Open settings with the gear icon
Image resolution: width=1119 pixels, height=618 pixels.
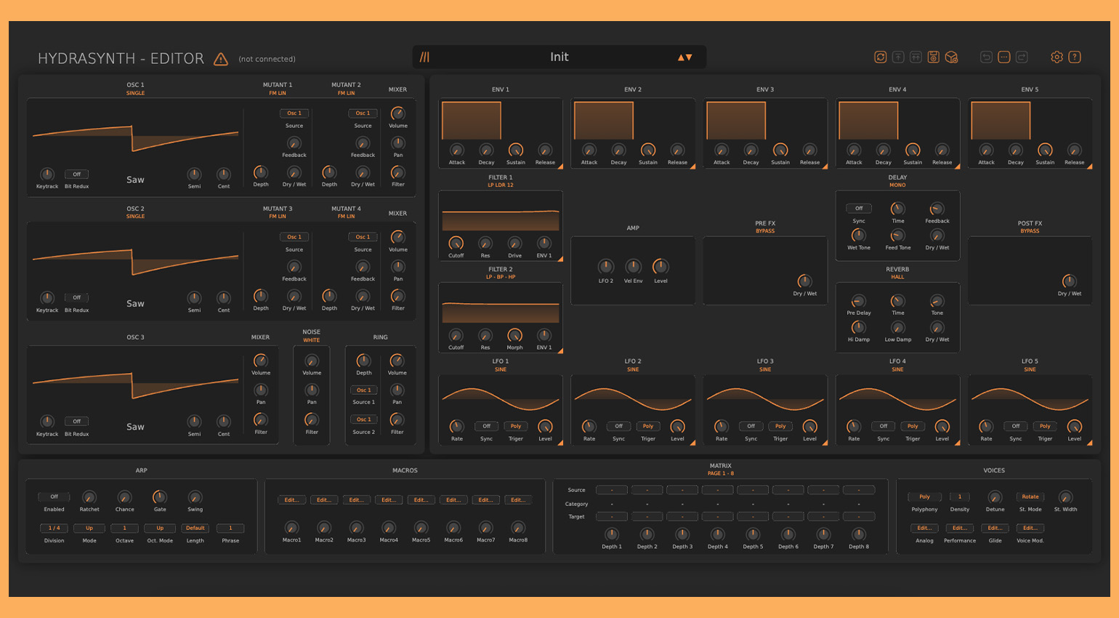(1057, 57)
